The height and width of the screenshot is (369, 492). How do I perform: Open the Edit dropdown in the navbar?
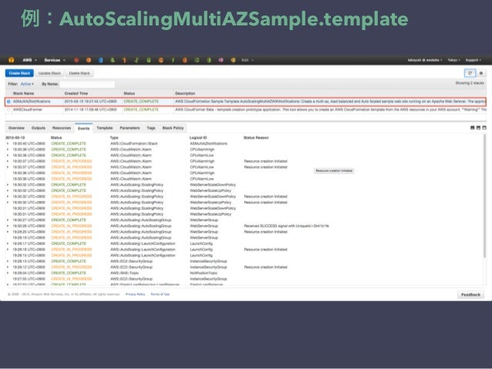click(248, 60)
